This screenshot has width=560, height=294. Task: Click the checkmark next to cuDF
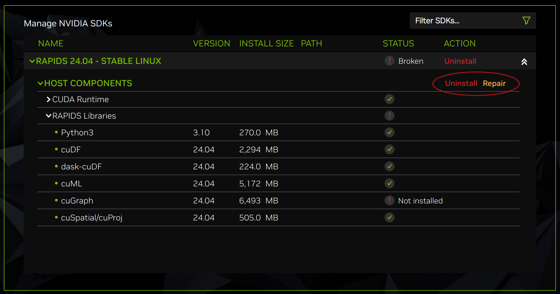coord(389,149)
